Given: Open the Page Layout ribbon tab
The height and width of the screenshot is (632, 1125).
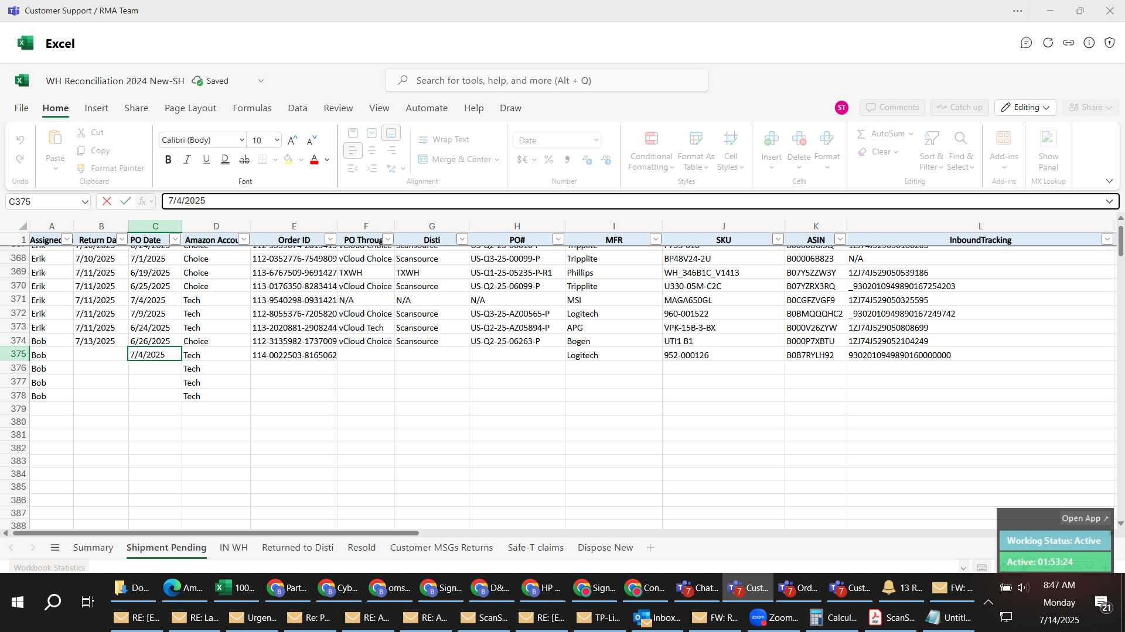Looking at the screenshot, I should pos(190,108).
